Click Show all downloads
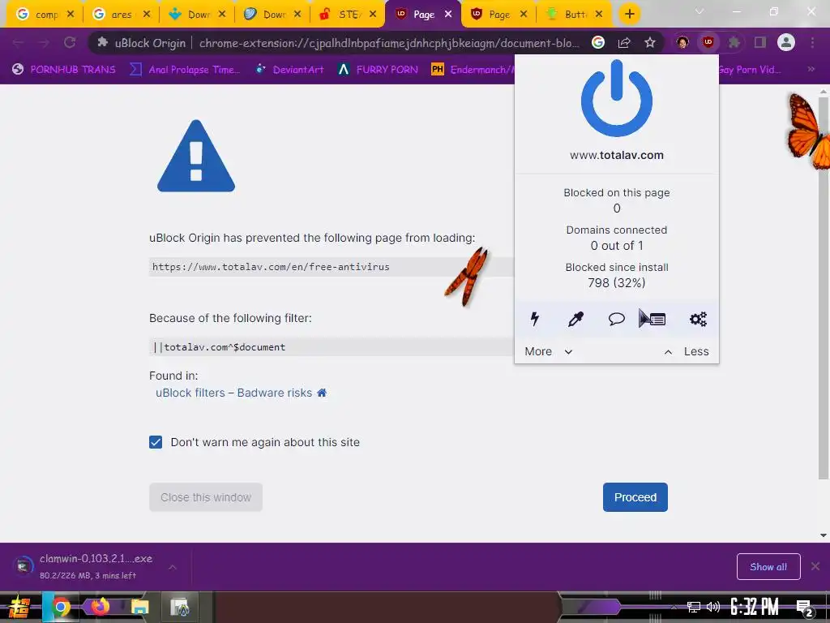 coord(768,567)
